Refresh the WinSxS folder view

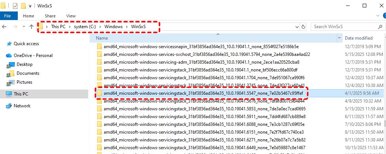304,27
